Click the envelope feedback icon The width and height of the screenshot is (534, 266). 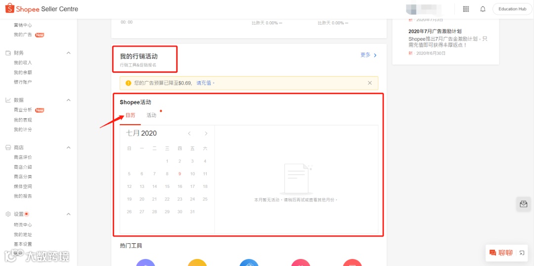[524, 204]
